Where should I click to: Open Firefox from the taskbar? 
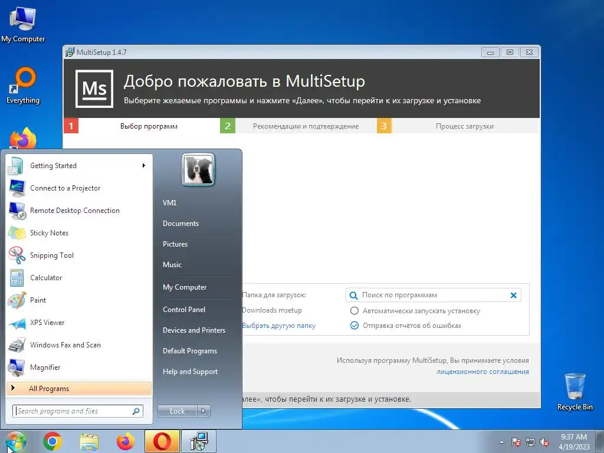(126, 441)
